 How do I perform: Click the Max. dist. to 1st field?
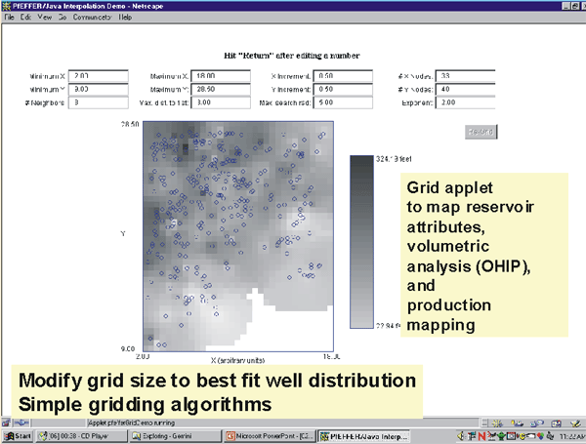[x=221, y=102]
